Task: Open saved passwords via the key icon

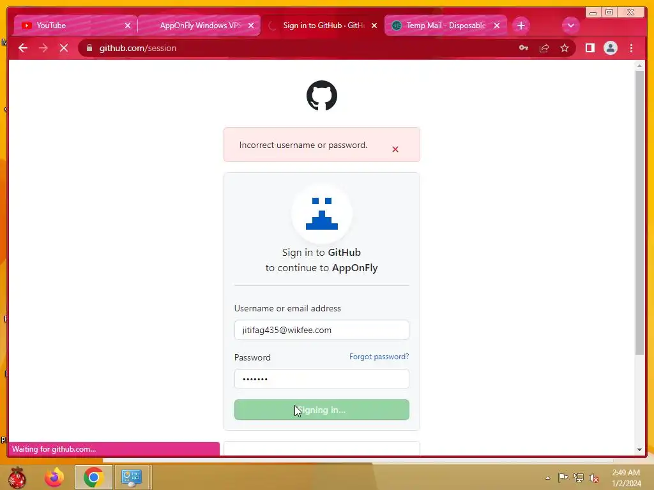Action: tap(524, 48)
